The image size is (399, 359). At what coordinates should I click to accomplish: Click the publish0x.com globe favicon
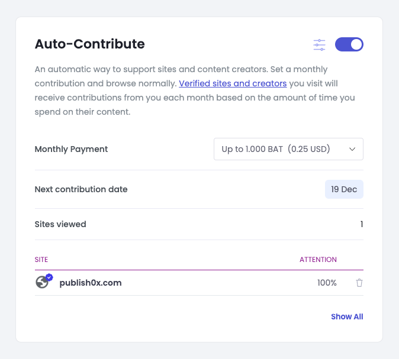click(42, 282)
